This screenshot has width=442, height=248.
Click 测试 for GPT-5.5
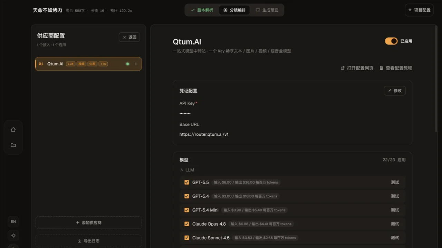point(395,182)
